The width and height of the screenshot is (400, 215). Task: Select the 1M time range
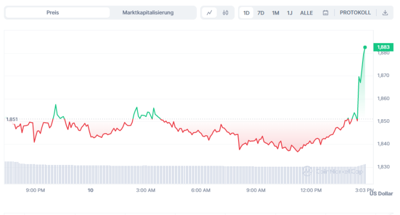pyautogui.click(x=276, y=12)
